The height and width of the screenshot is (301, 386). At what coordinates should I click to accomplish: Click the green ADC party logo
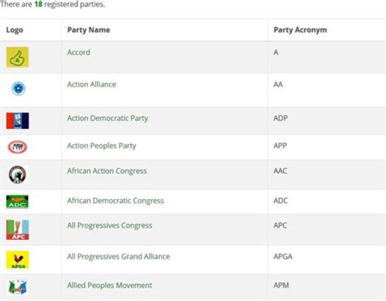click(x=17, y=202)
